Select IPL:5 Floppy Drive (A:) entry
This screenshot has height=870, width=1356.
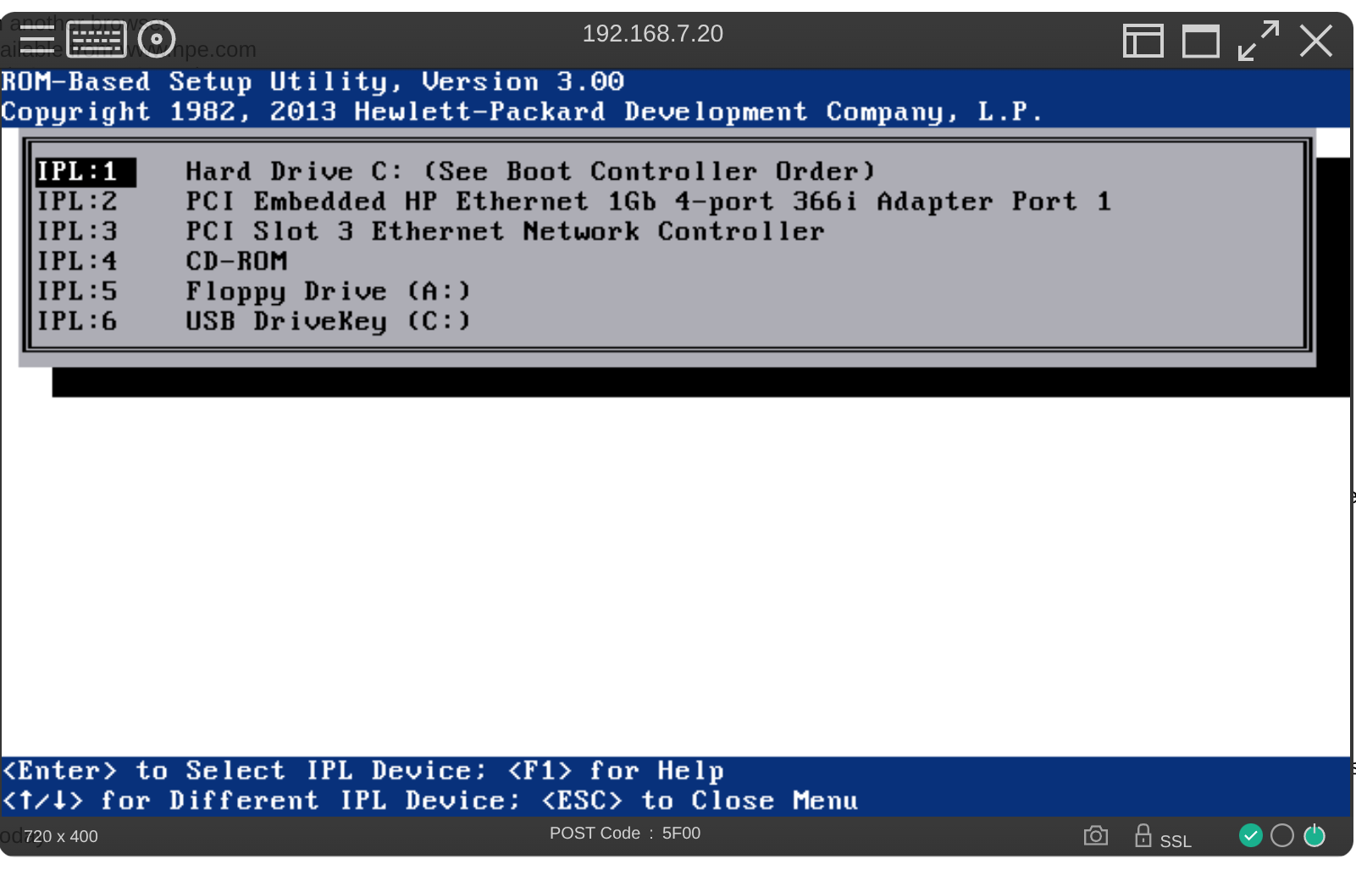253,291
